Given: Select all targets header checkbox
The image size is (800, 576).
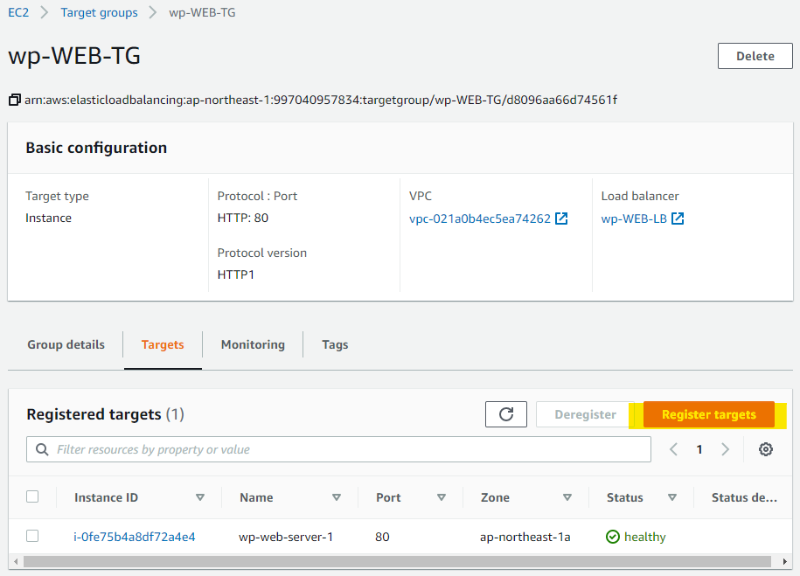Looking at the screenshot, I should pyautogui.click(x=32, y=496).
